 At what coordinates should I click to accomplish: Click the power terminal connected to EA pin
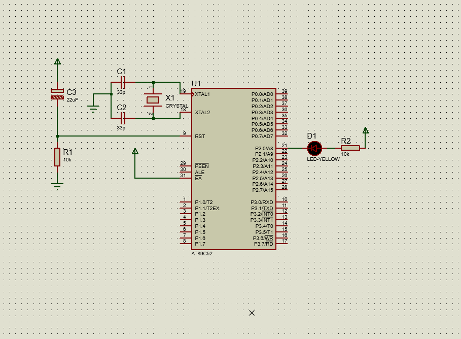(135, 151)
